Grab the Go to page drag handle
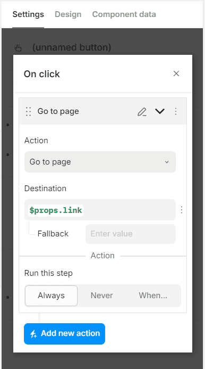Screen dimensions: 205x369 pyautogui.click(x=29, y=111)
